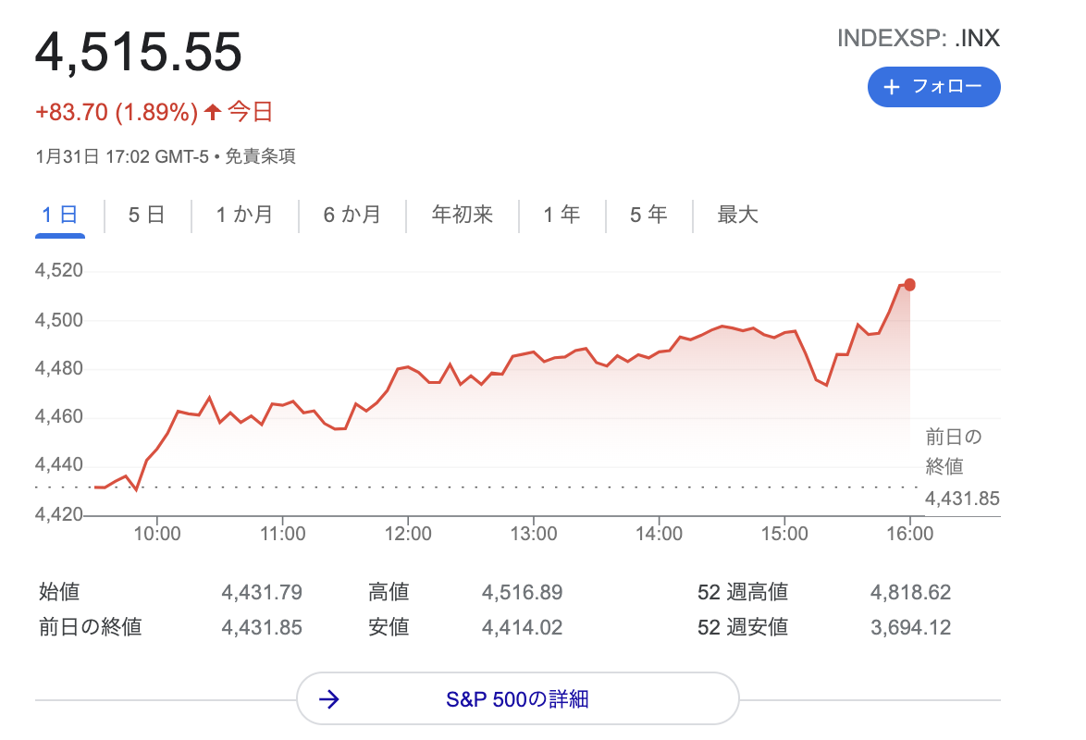
Task: Select the 1 か月 range tab
Action: (244, 215)
